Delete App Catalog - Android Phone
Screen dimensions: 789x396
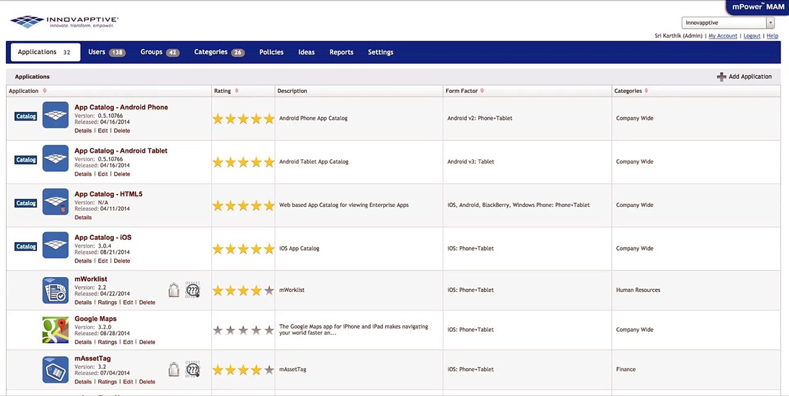coord(122,131)
